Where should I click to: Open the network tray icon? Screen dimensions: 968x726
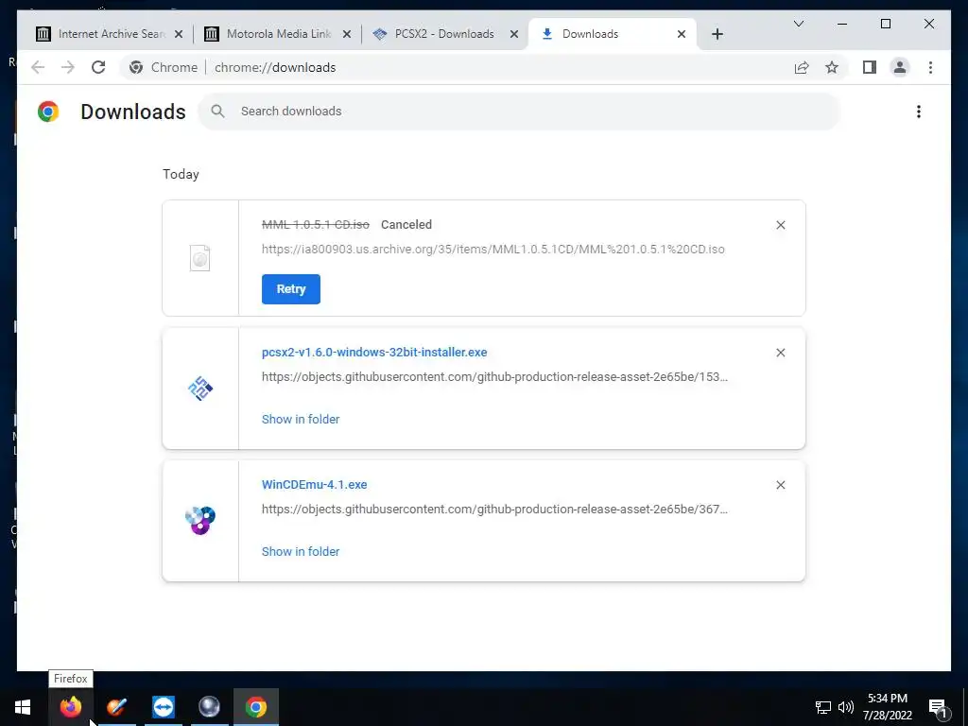coord(823,707)
